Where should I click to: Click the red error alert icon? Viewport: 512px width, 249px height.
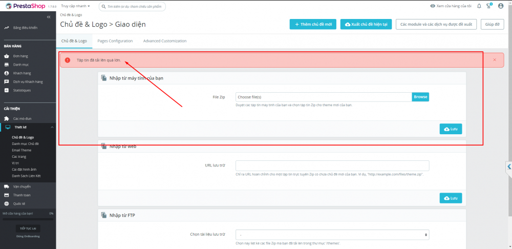pyautogui.click(x=67, y=60)
